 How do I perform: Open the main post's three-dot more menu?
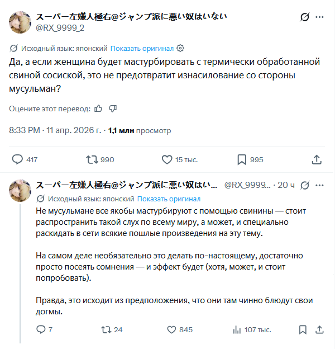(x=320, y=17)
